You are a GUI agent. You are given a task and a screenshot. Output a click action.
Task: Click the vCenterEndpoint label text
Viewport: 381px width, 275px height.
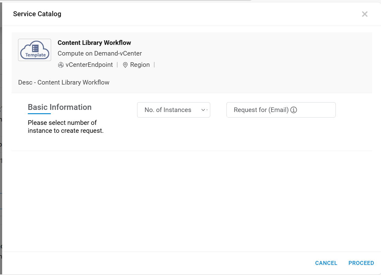[89, 65]
